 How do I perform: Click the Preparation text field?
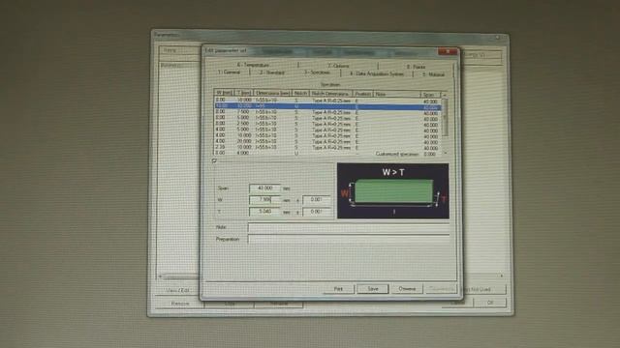coord(349,239)
